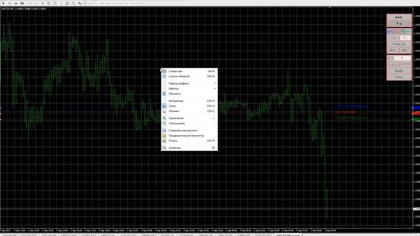Choose the Ctrl+A entry above Сетка
This screenshot has width=420, height=236.
tap(190, 101)
